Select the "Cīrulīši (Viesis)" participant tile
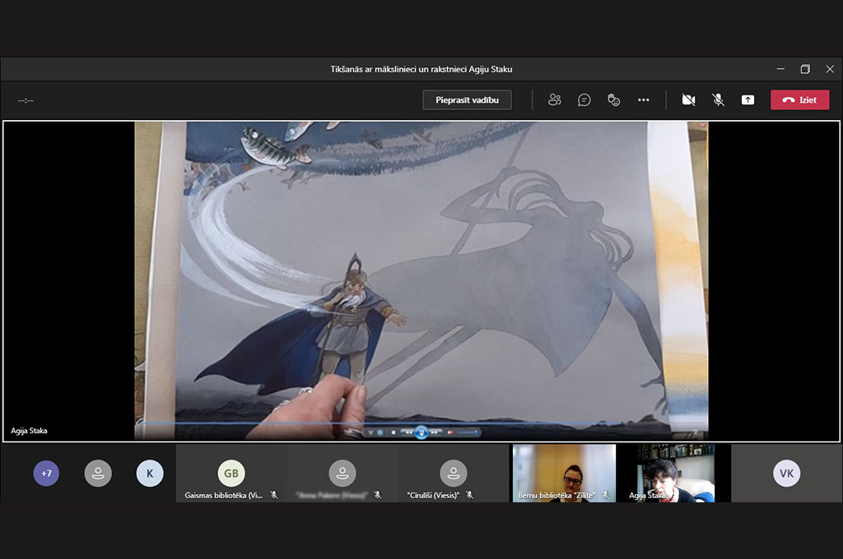This screenshot has width=843, height=559. point(454,473)
